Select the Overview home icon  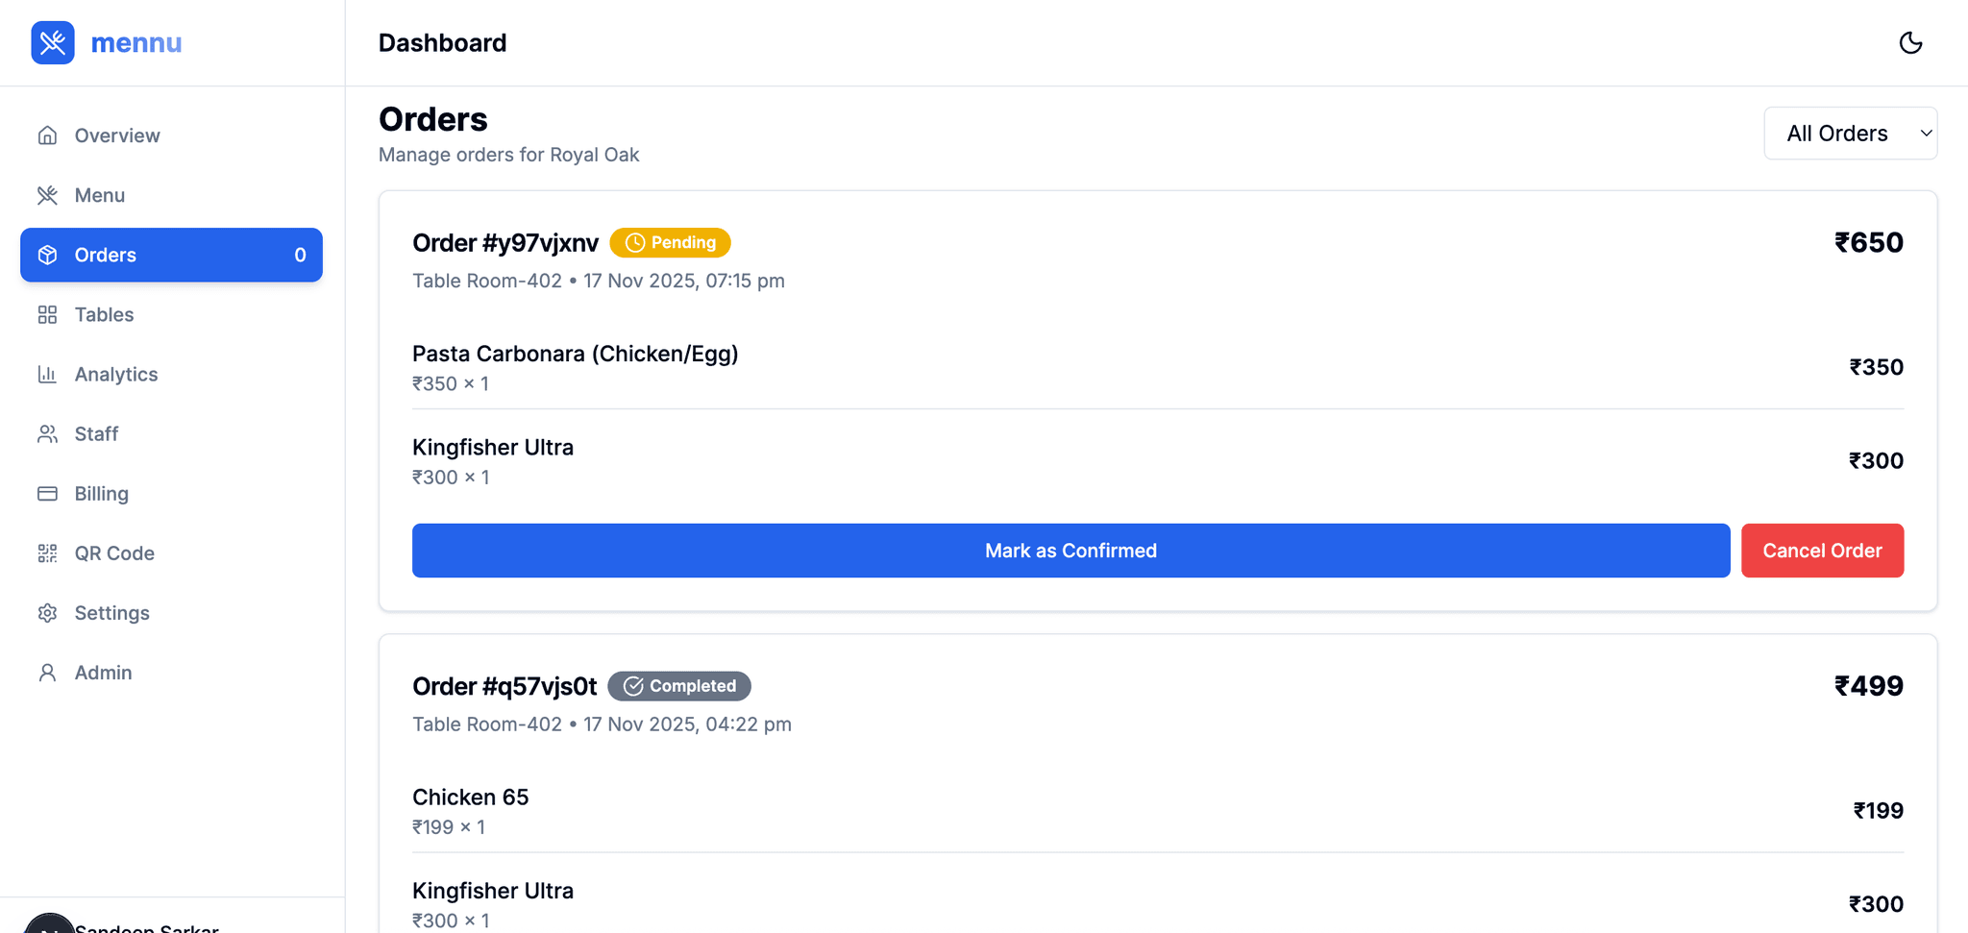tap(48, 135)
